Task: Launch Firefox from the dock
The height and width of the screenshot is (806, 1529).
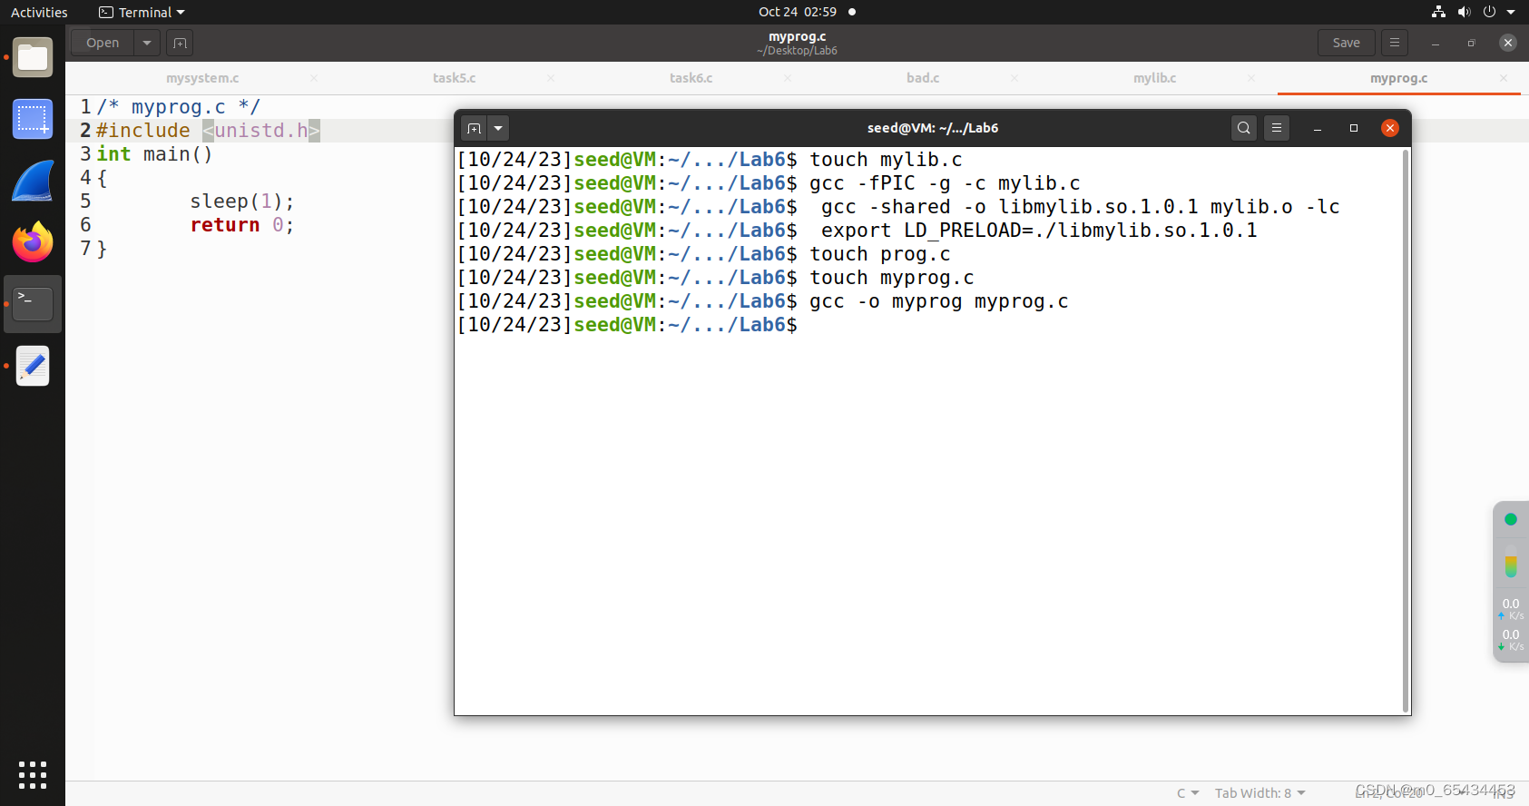Action: [x=33, y=242]
